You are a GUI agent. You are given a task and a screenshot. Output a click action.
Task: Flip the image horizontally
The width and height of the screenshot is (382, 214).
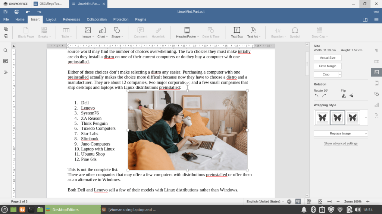(x=344, y=95)
